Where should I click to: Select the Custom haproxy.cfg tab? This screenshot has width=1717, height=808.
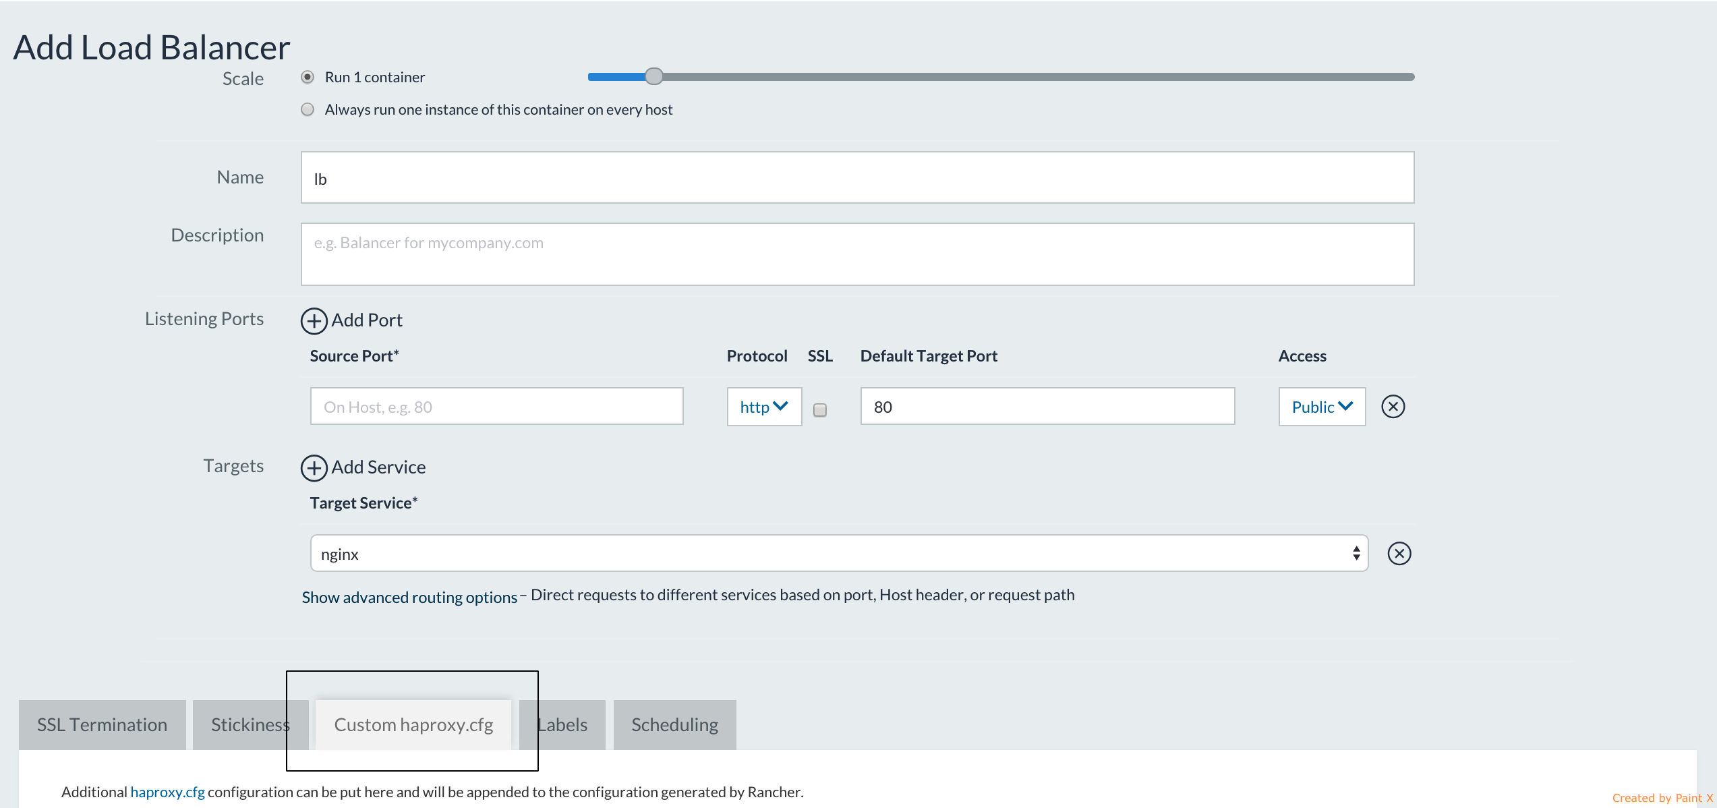tap(413, 724)
